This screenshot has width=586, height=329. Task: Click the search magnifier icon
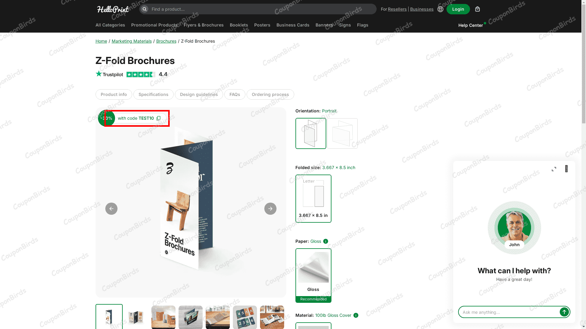coord(144,9)
